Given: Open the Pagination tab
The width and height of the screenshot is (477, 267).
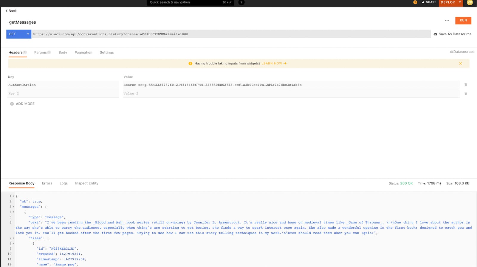Looking at the screenshot, I should (83, 53).
